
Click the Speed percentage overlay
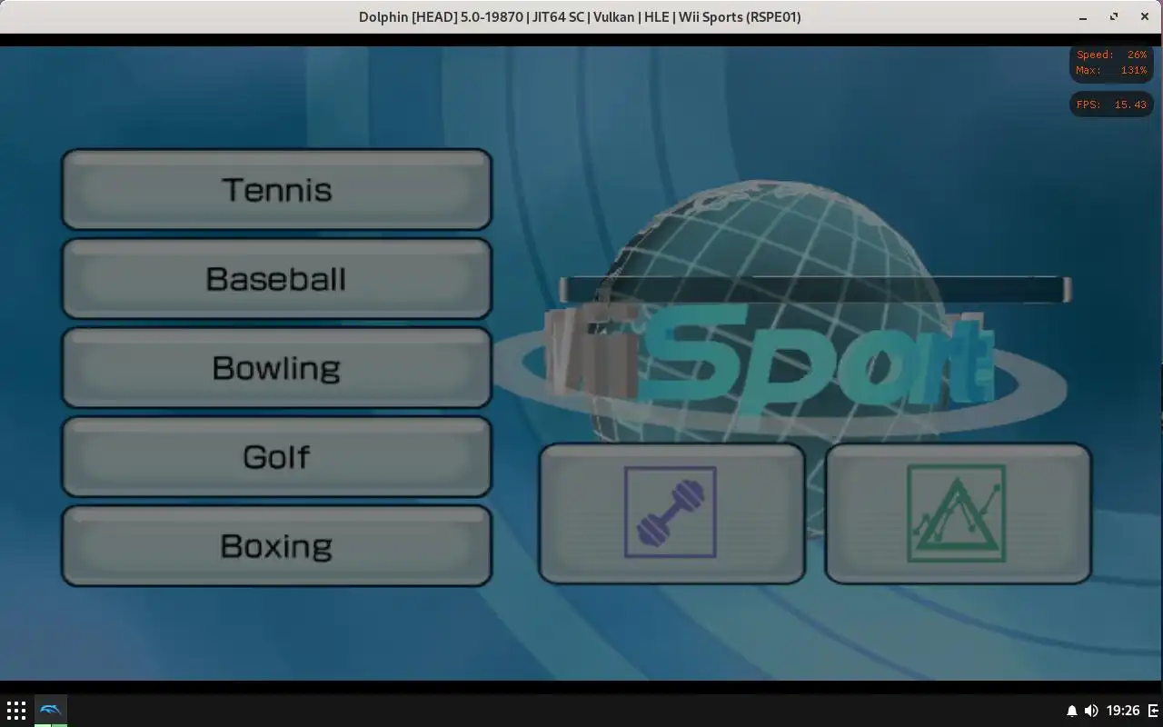[x=1111, y=55]
